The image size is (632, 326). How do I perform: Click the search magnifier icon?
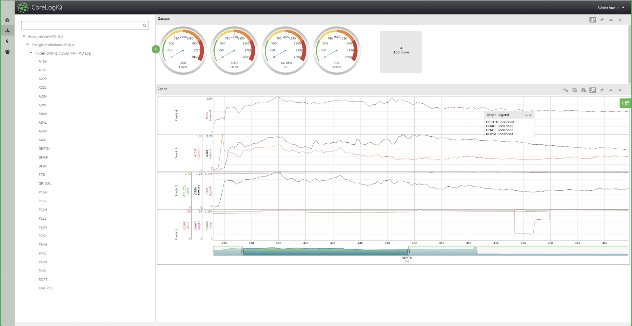tap(144, 26)
